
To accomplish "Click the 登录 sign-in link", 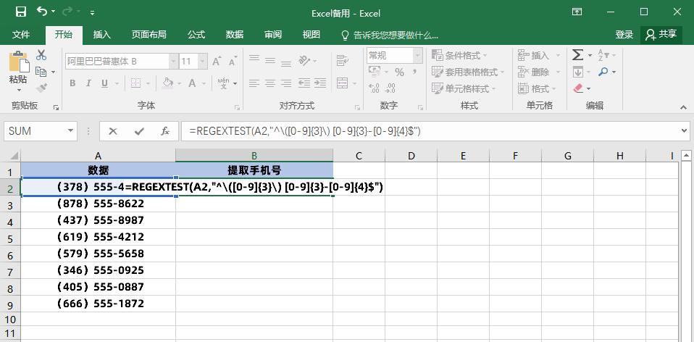I will coord(624,35).
